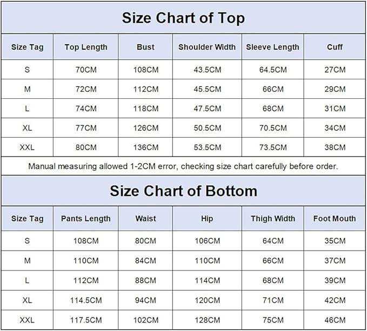Click the manual measuring error note
The width and height of the screenshot is (367, 331).
(183, 166)
